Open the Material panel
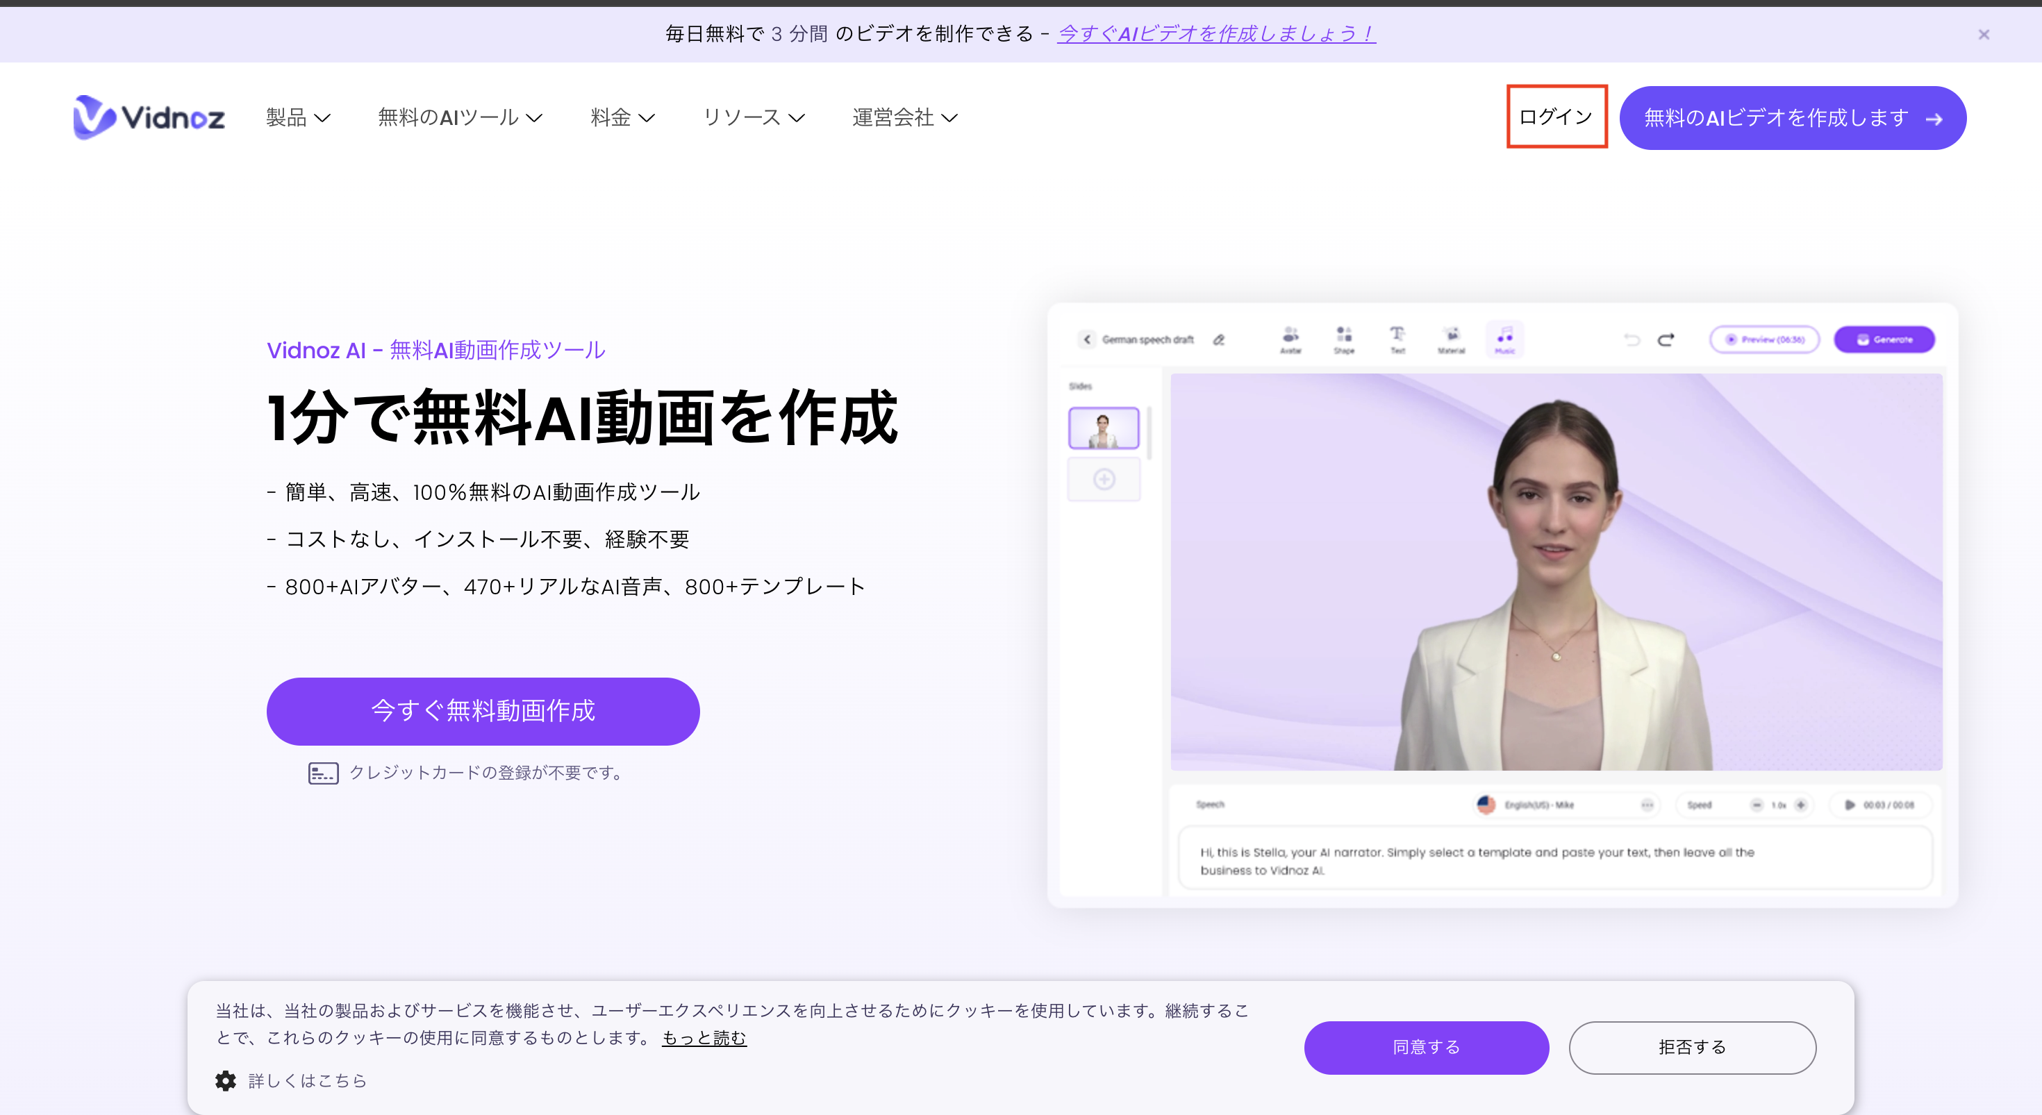This screenshot has height=1115, width=2042. (x=1452, y=339)
